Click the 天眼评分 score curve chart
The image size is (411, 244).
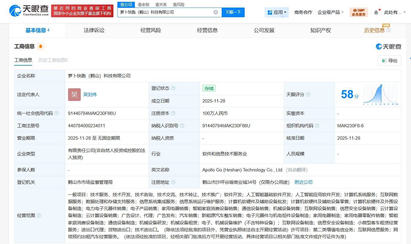tap(380, 94)
